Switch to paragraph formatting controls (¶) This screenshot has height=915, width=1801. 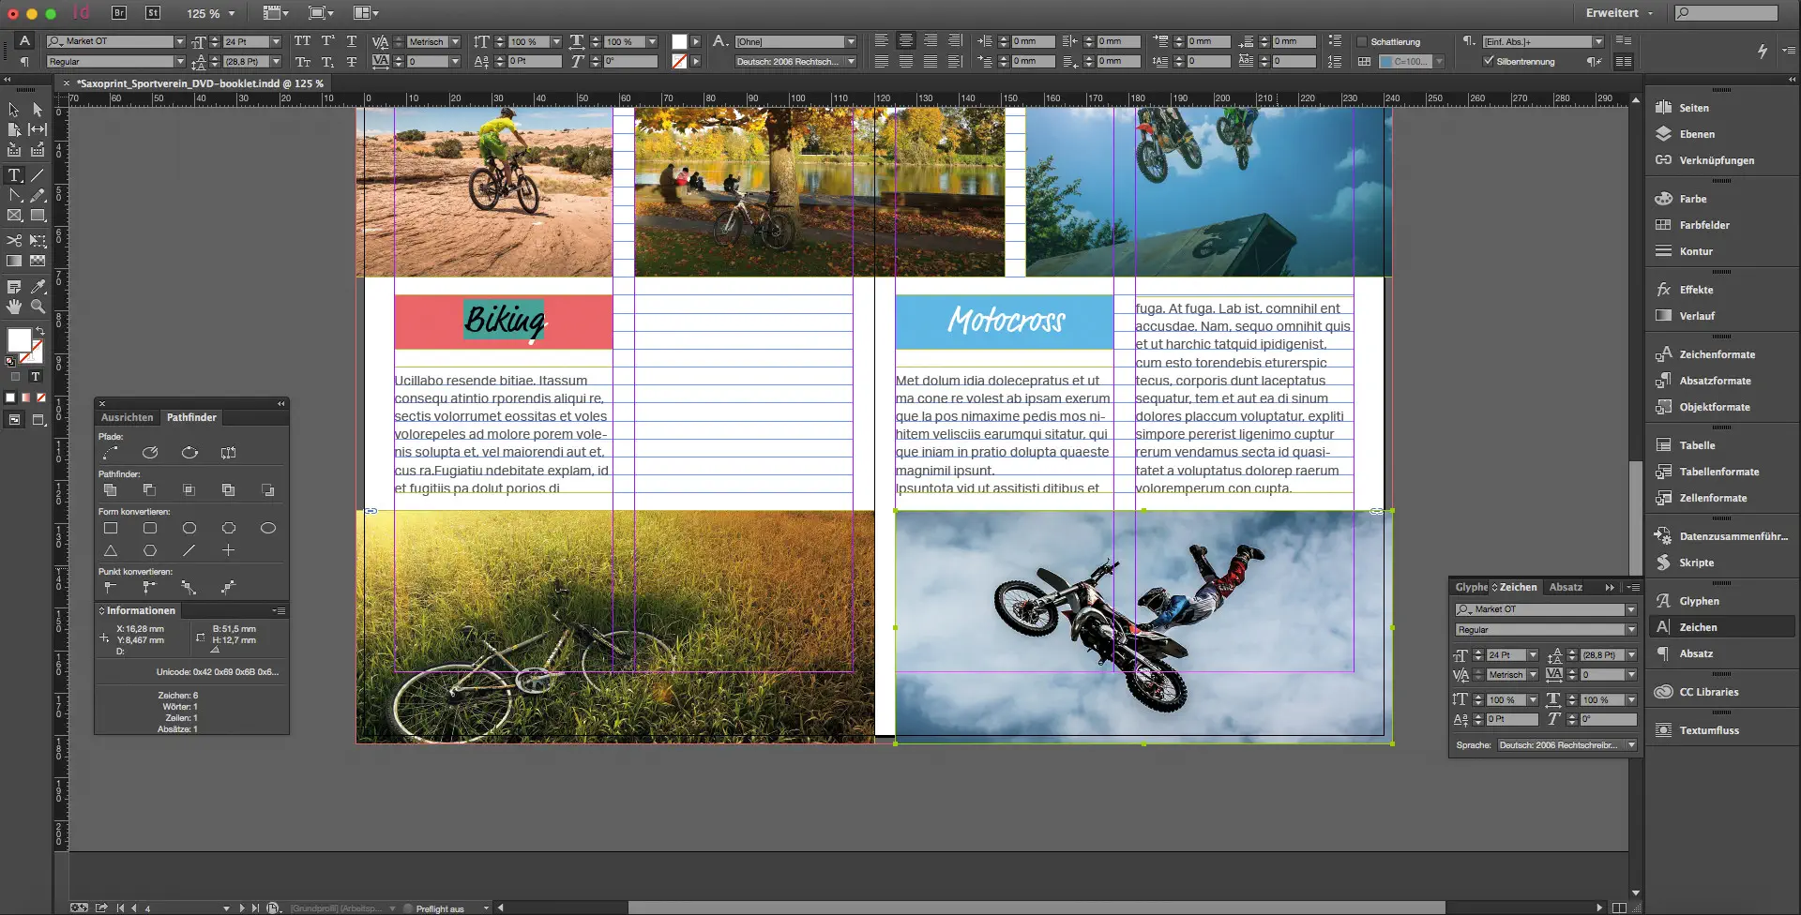click(x=25, y=62)
